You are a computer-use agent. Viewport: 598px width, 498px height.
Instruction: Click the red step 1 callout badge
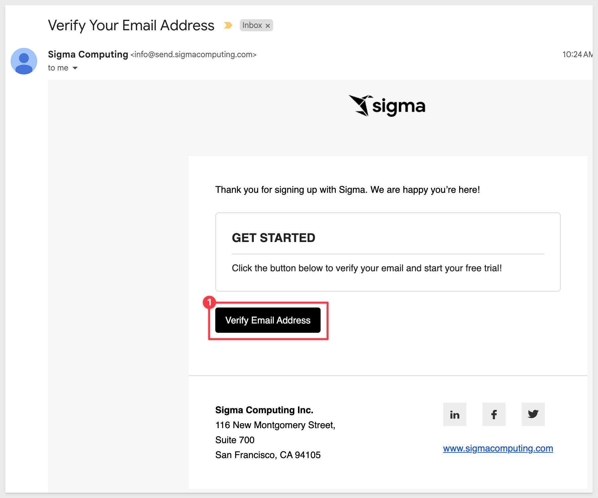coord(209,303)
